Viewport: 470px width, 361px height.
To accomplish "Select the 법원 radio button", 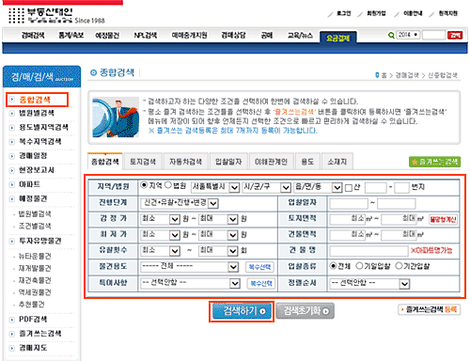I will coord(168,185).
